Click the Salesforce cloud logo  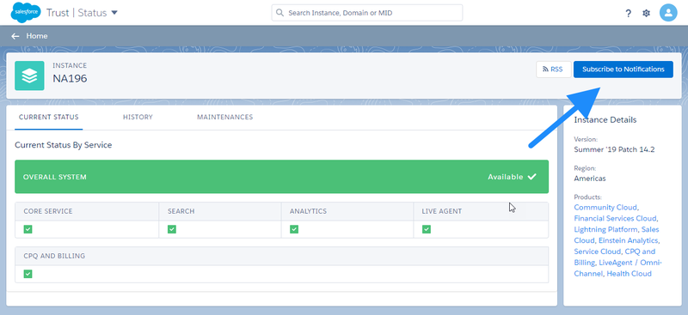(x=26, y=13)
